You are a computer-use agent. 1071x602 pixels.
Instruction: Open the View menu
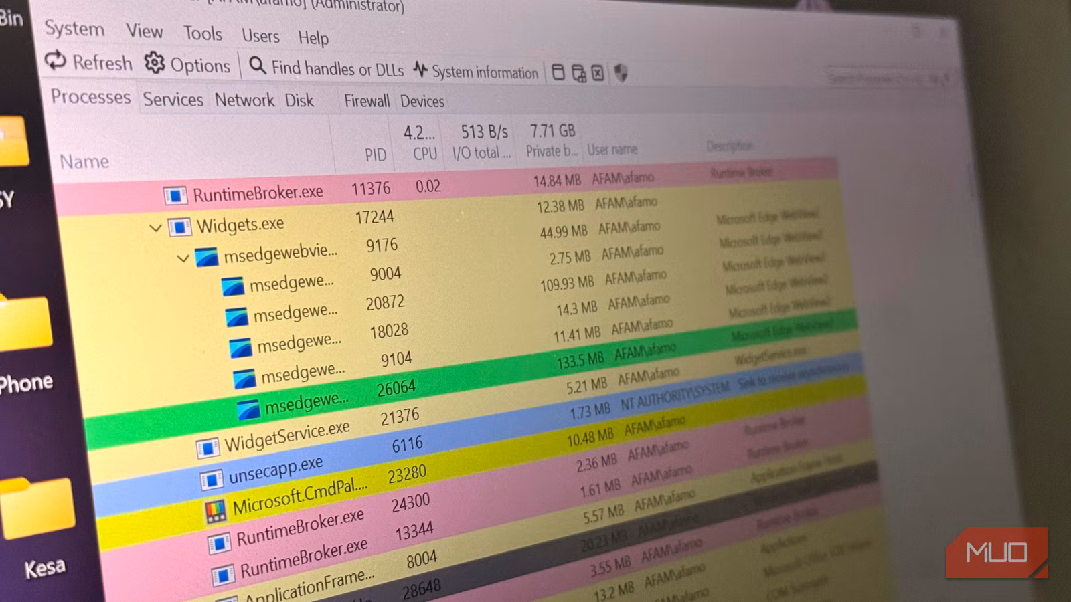(x=144, y=31)
